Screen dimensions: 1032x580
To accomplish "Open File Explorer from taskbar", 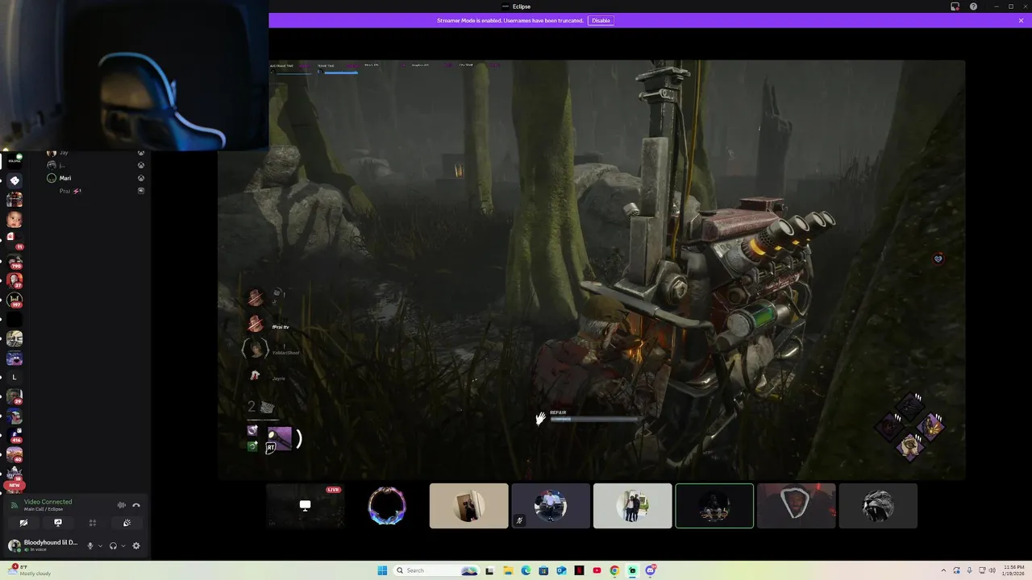I will [508, 570].
